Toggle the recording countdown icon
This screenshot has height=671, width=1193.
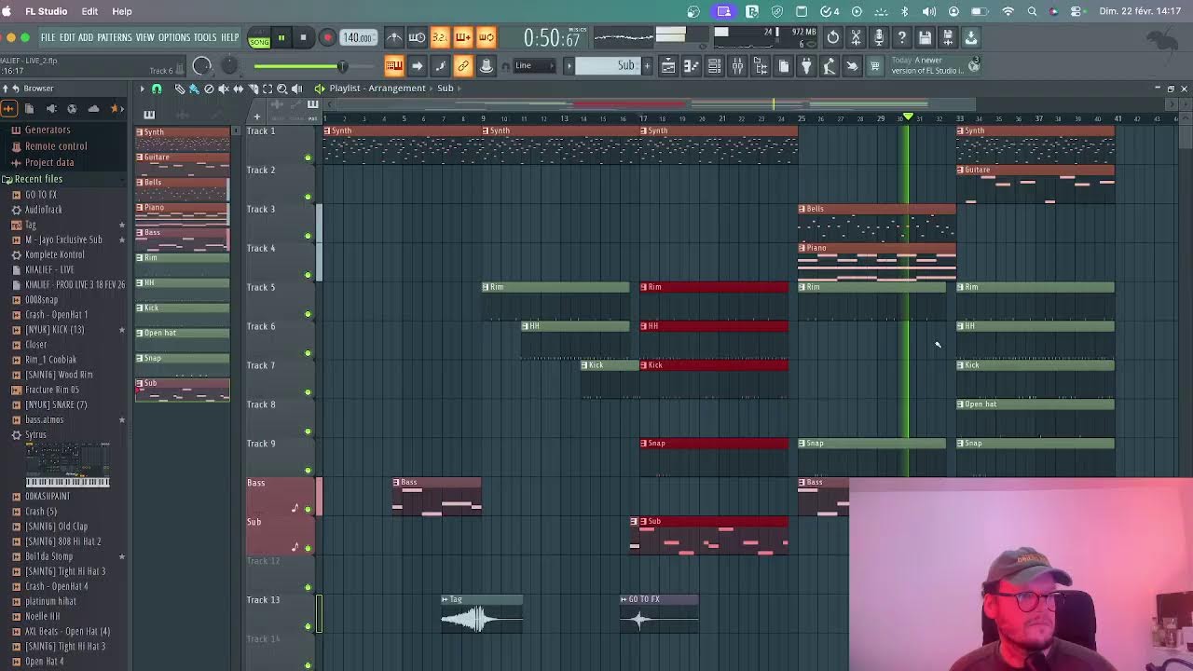click(440, 37)
